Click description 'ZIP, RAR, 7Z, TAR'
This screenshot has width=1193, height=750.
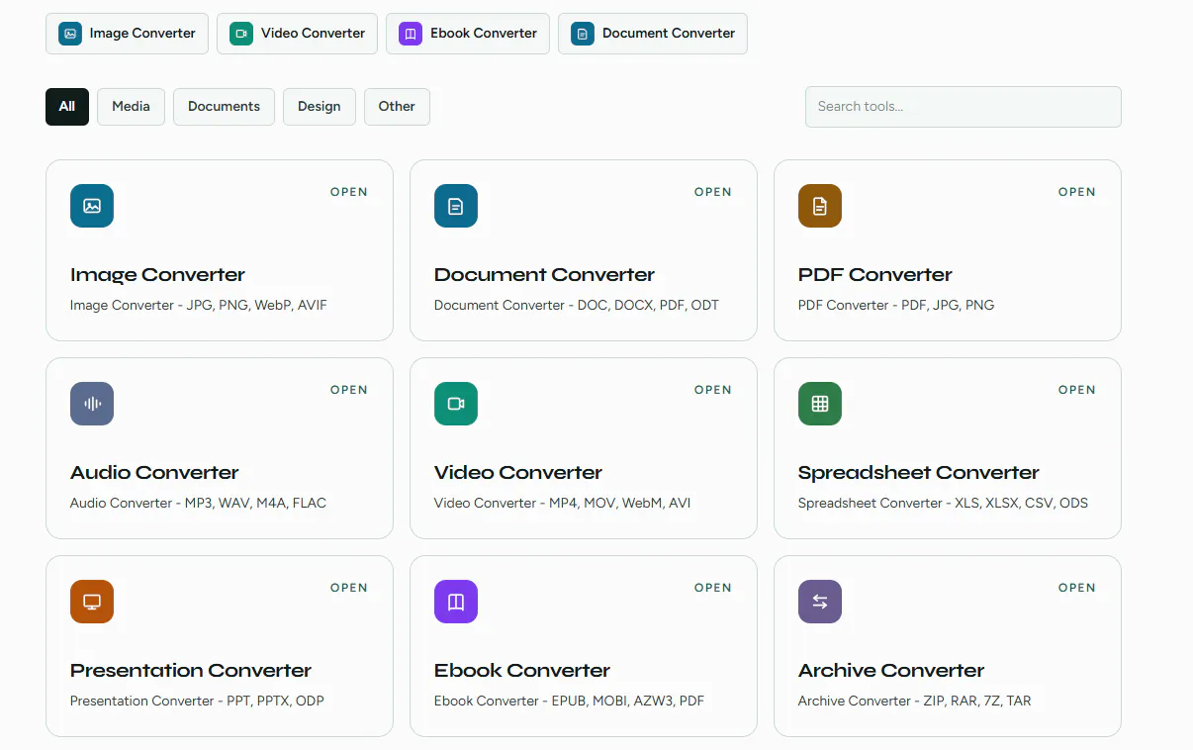tap(977, 701)
